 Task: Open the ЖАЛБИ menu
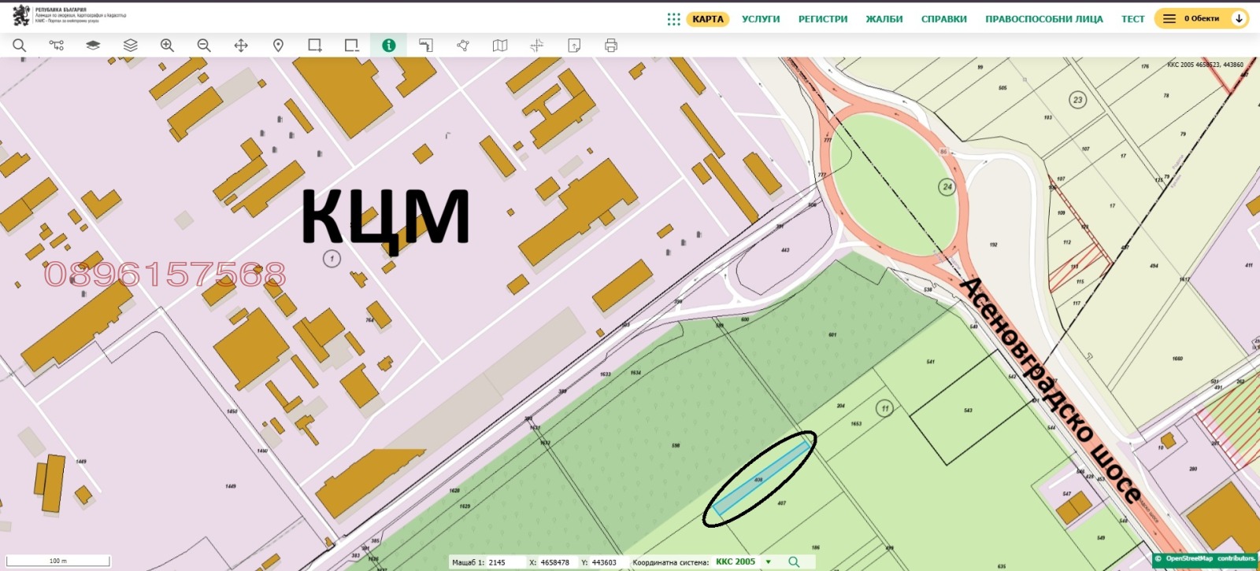(x=884, y=19)
